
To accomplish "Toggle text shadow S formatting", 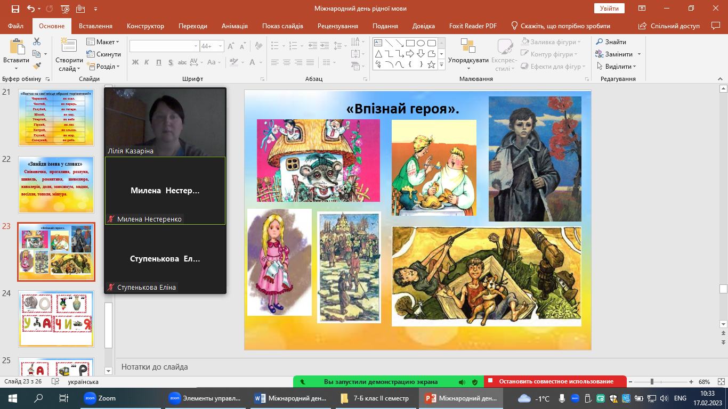I will (x=170, y=62).
